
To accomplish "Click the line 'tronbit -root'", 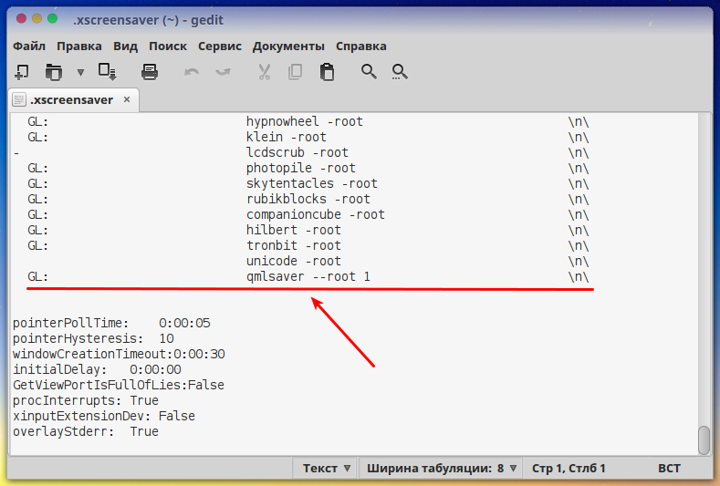I will click(x=294, y=246).
